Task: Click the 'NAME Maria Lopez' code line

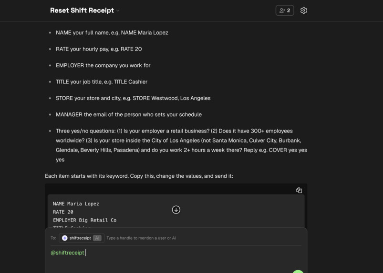Action: pyautogui.click(x=76, y=204)
